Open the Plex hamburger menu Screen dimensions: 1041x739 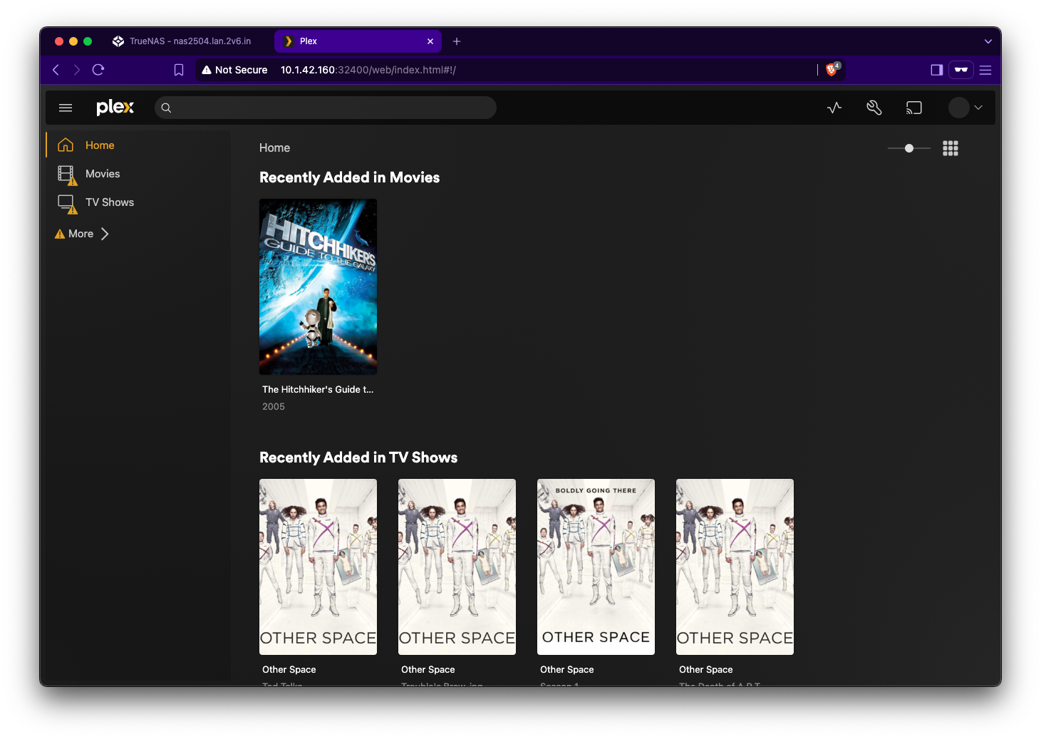[x=66, y=108]
